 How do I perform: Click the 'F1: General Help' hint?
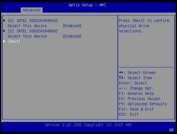[x=136, y=93]
